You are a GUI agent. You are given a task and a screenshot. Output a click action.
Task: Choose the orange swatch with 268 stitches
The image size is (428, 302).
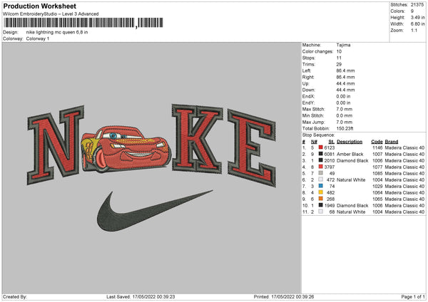(321, 199)
